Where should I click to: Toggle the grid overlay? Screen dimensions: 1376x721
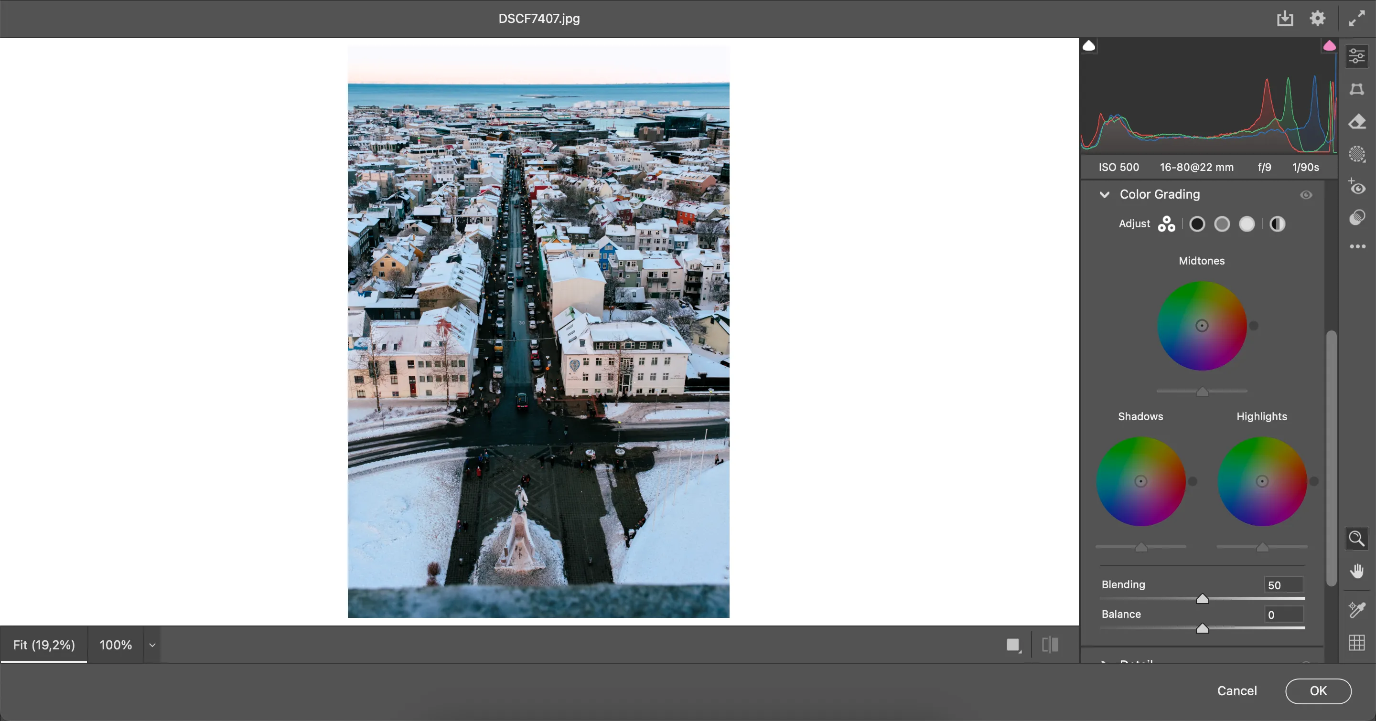click(1356, 643)
